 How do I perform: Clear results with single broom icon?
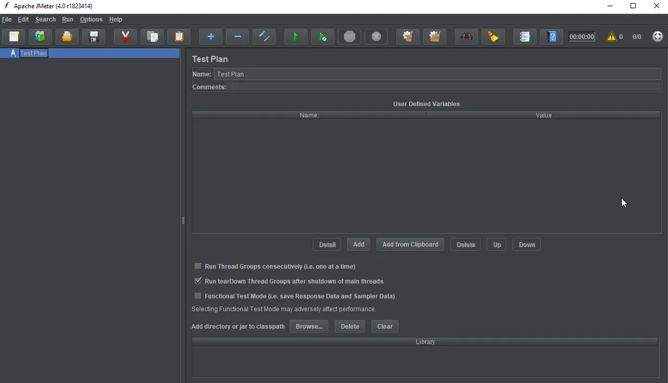tap(408, 36)
